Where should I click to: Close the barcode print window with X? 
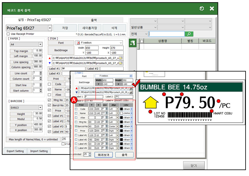[212, 8]
